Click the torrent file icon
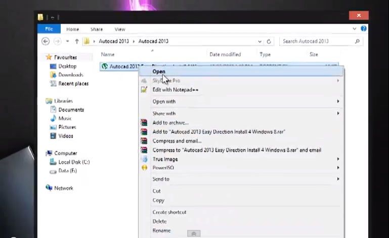 (x=105, y=66)
